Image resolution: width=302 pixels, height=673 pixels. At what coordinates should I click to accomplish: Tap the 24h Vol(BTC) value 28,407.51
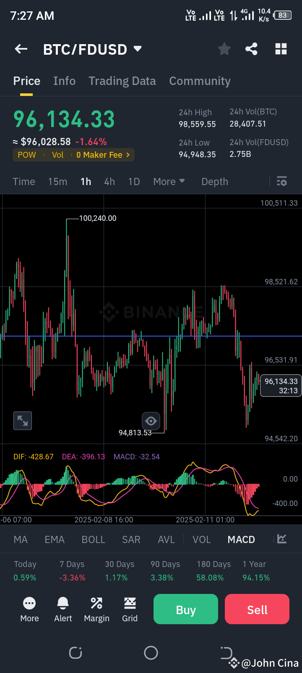coord(247,124)
